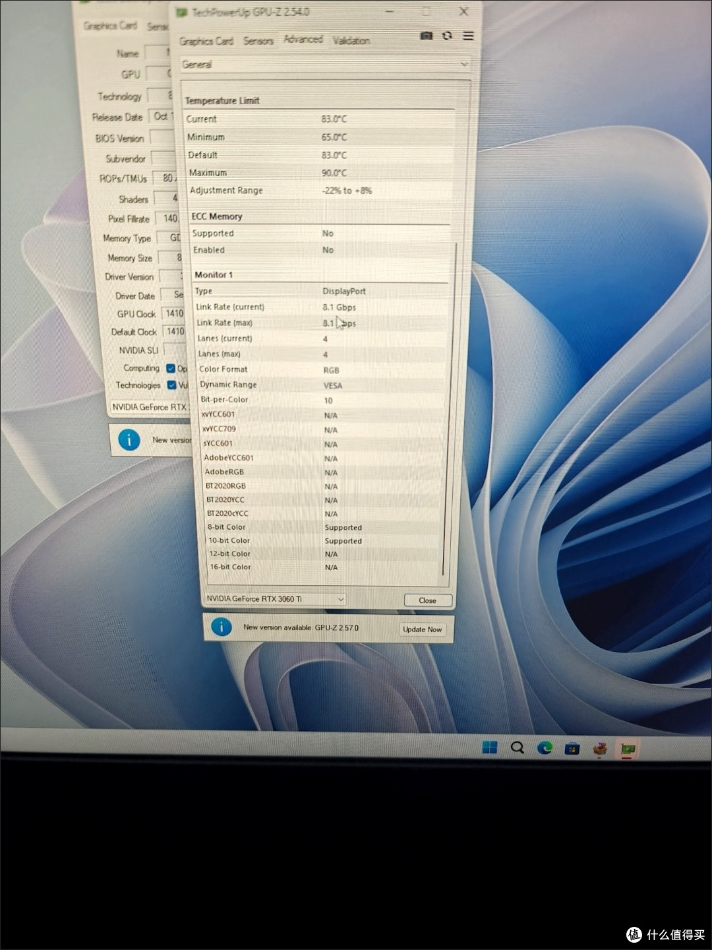
Task: Click the Dynamic Range VESA row
Action: point(322,385)
